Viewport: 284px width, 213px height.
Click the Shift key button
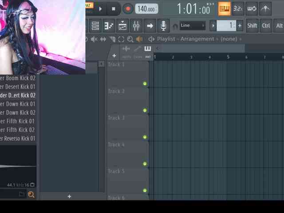[x=252, y=26]
